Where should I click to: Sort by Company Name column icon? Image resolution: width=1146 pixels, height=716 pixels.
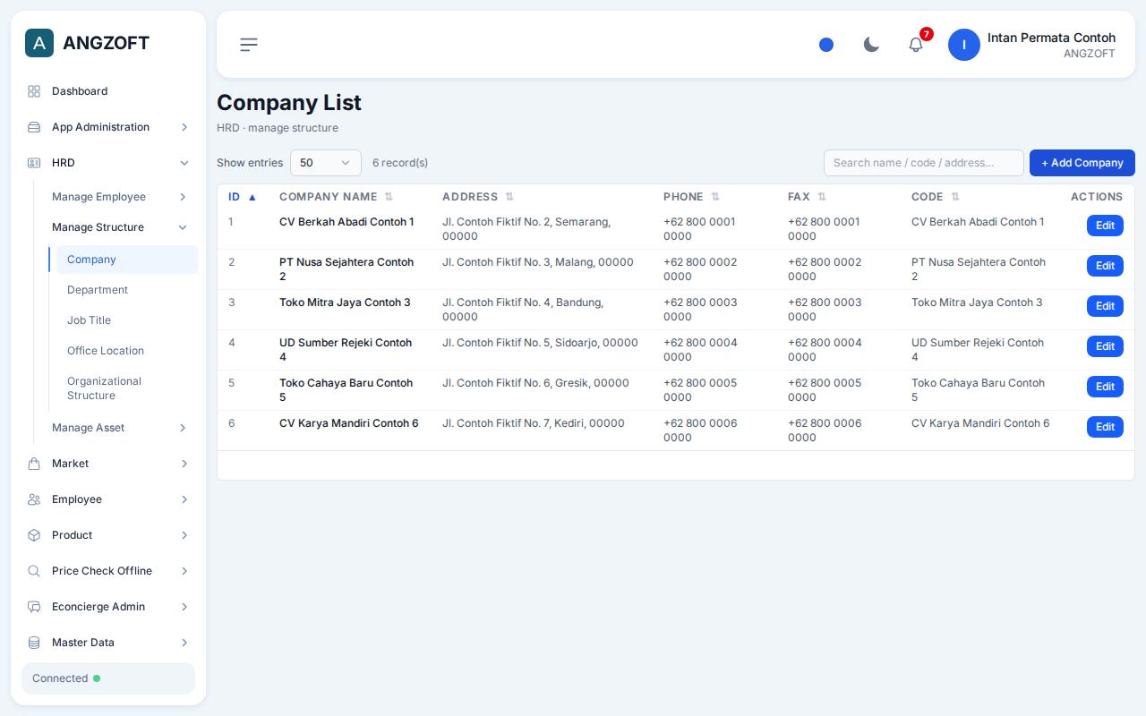389,197
